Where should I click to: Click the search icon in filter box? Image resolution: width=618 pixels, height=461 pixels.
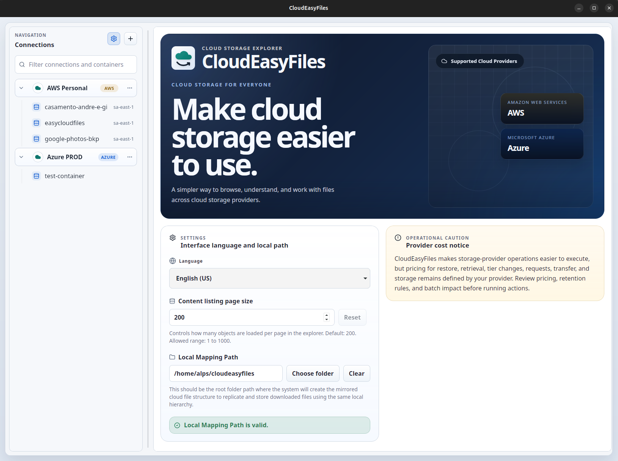[22, 64]
